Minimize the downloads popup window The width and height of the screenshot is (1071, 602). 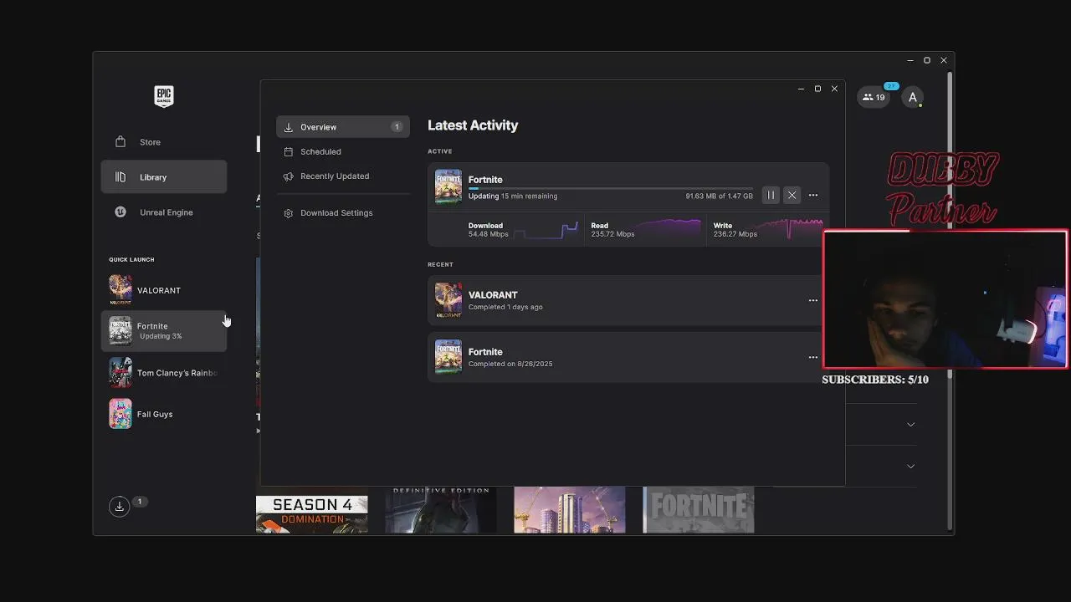point(801,89)
